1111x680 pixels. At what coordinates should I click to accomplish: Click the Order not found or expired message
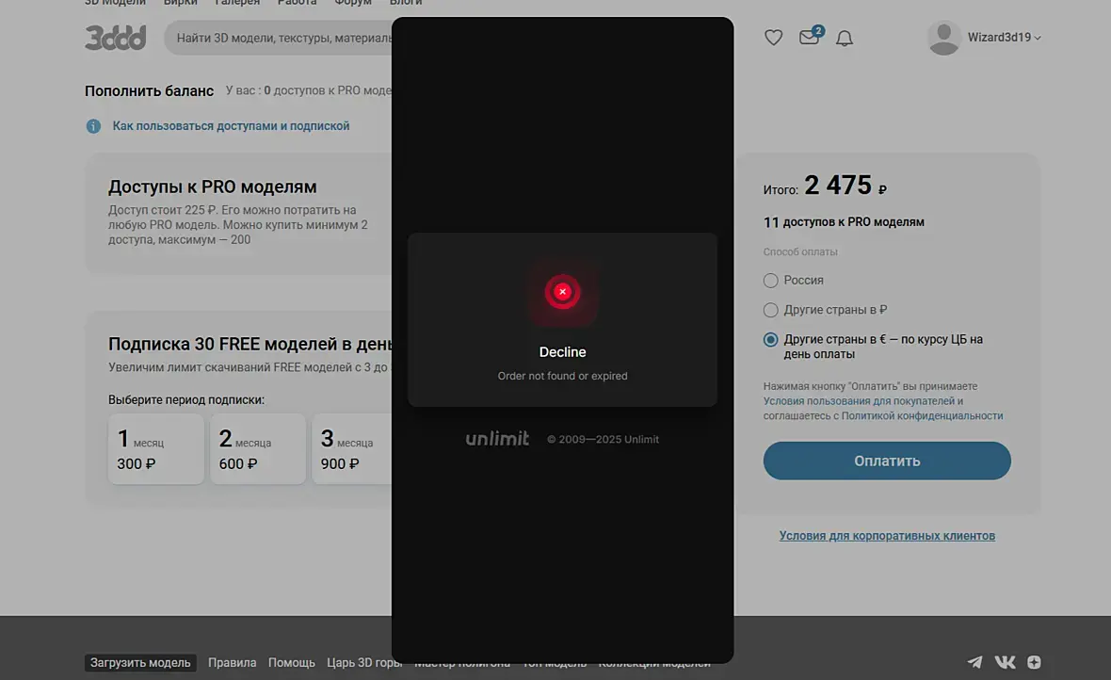click(563, 376)
